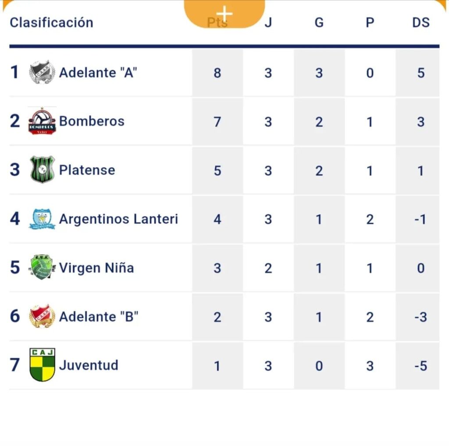Open the Bomberos team name link
The height and width of the screenshot is (446, 449).
pyautogui.click(x=92, y=121)
